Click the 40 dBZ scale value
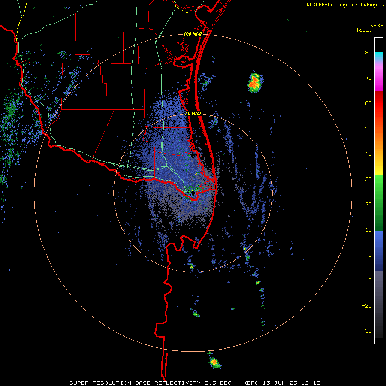This screenshot has height=386, width=386. (x=368, y=154)
